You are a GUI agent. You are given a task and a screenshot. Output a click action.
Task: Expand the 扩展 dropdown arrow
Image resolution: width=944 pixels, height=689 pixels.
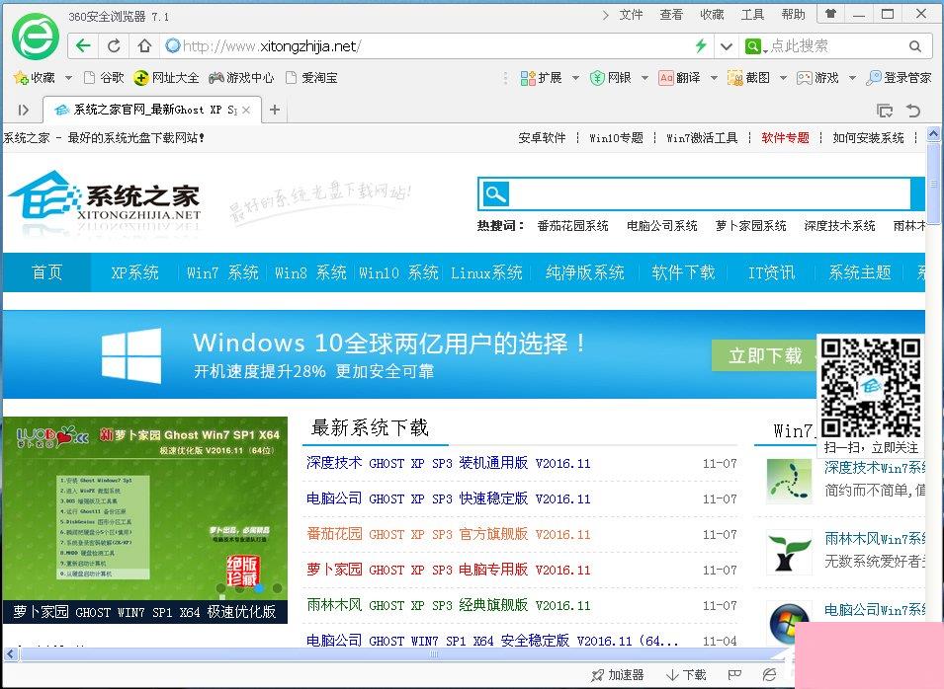[x=575, y=78]
